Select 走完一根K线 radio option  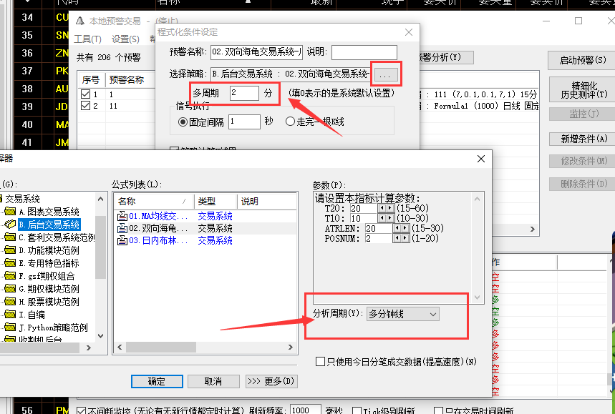coord(290,122)
